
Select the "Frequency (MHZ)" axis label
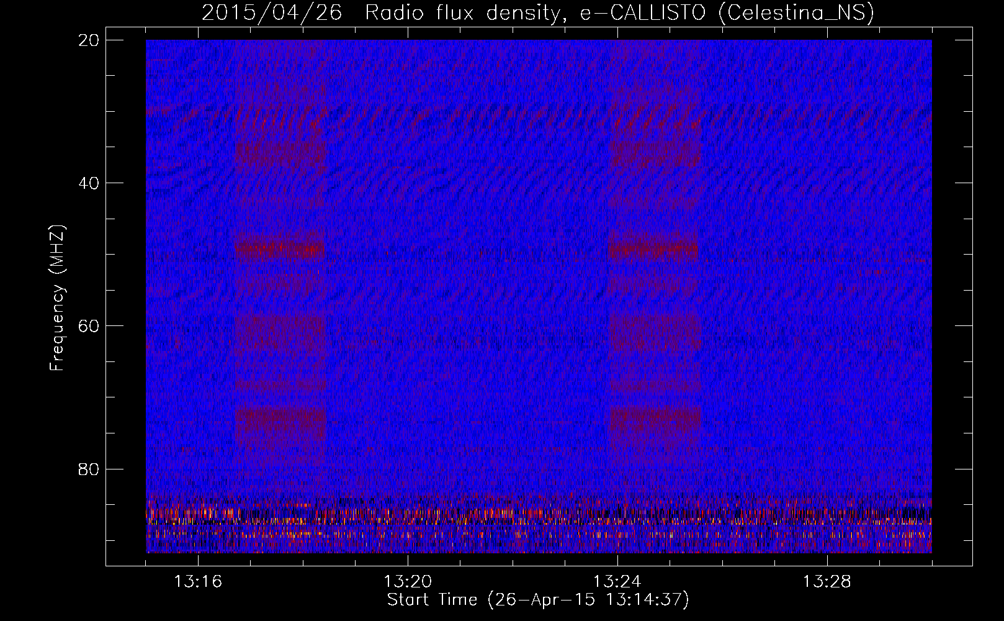(57, 298)
